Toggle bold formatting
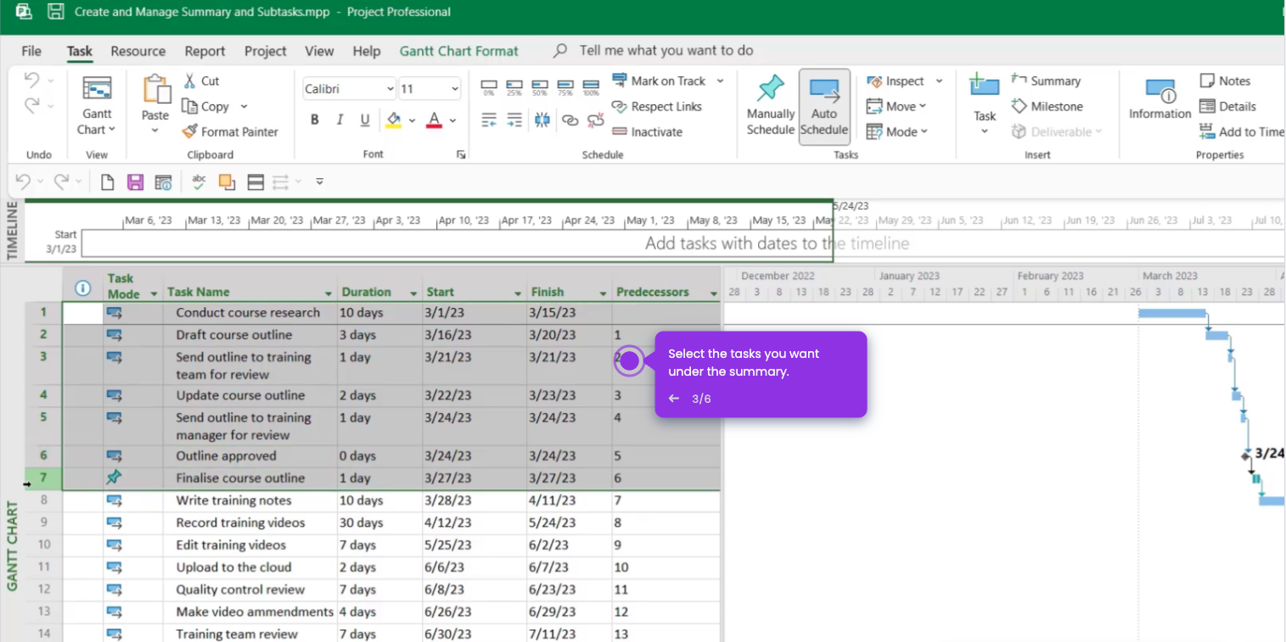 click(314, 120)
